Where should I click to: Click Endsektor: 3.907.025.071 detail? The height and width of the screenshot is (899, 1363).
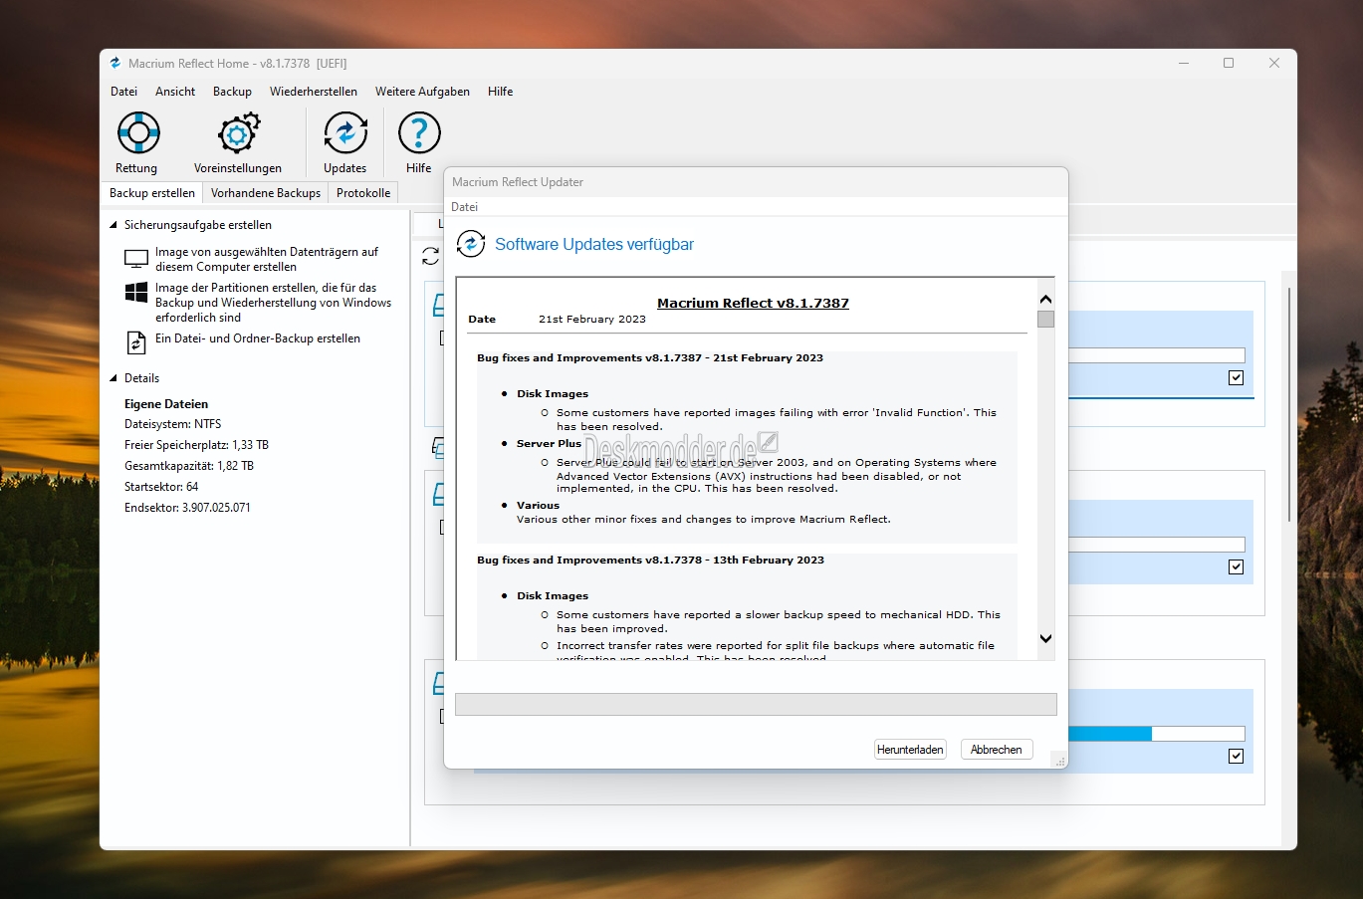[187, 508]
